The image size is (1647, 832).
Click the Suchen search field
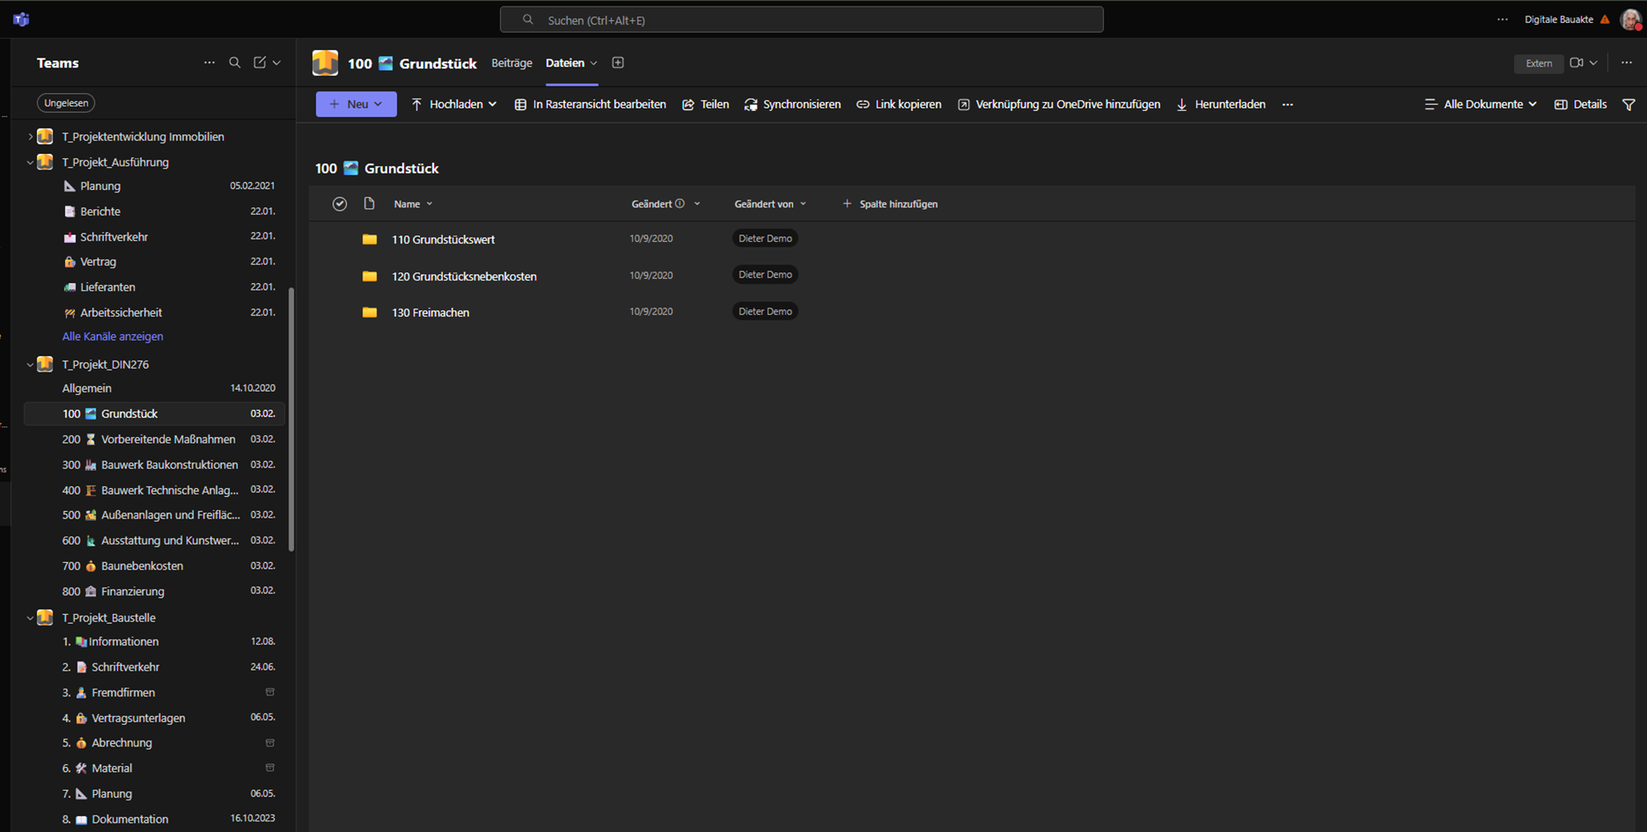(801, 20)
